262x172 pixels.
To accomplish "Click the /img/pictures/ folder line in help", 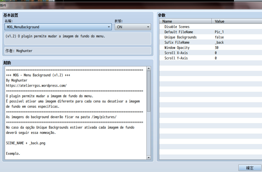I will [61, 117].
